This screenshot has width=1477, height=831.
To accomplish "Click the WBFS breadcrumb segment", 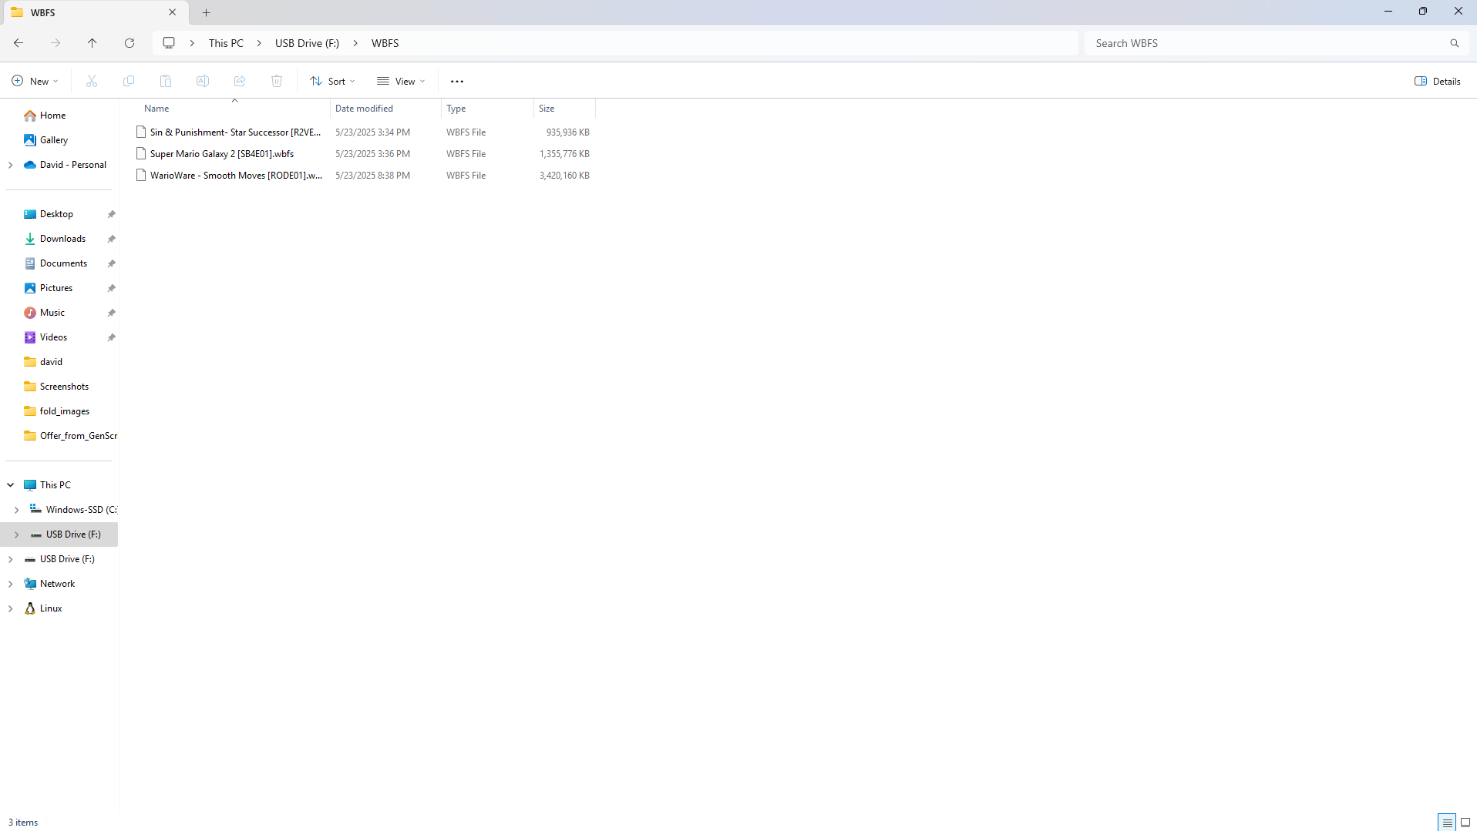I will pyautogui.click(x=385, y=43).
